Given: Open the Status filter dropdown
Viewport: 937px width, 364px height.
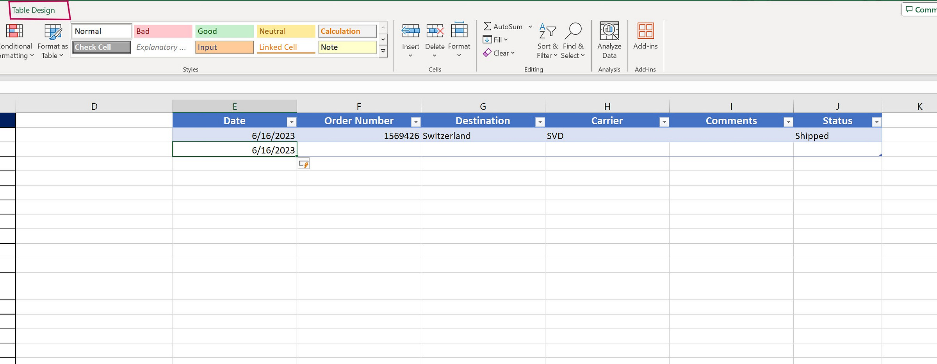Looking at the screenshot, I should click(x=876, y=122).
